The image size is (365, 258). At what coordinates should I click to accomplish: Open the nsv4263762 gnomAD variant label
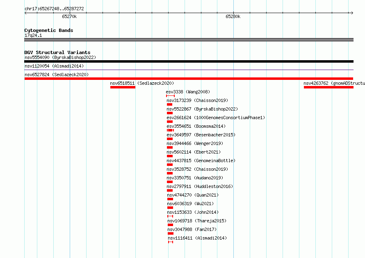pyautogui.click(x=334, y=83)
